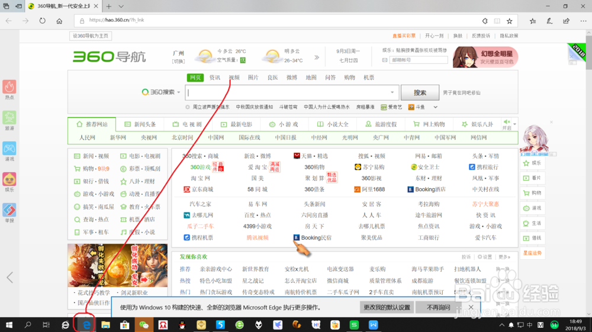Show more weather days arrow
Viewport: 592px width, 332px height.
(316, 57)
